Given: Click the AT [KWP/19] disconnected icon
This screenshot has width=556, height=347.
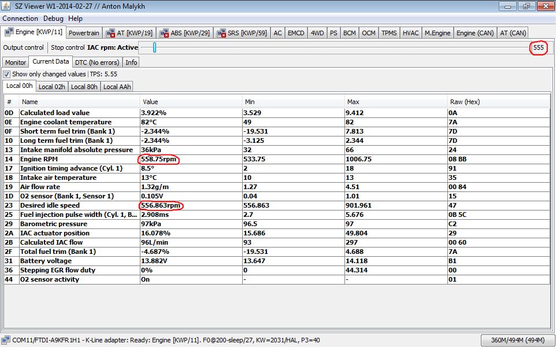Looking at the screenshot, I should (110, 33).
